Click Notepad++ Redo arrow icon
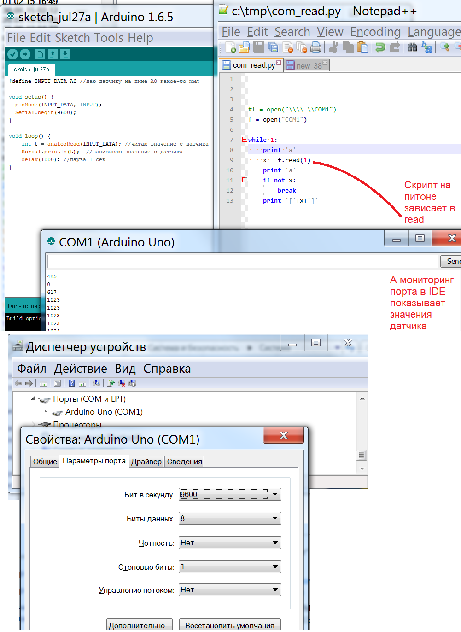The width and height of the screenshot is (461, 632). (395, 47)
